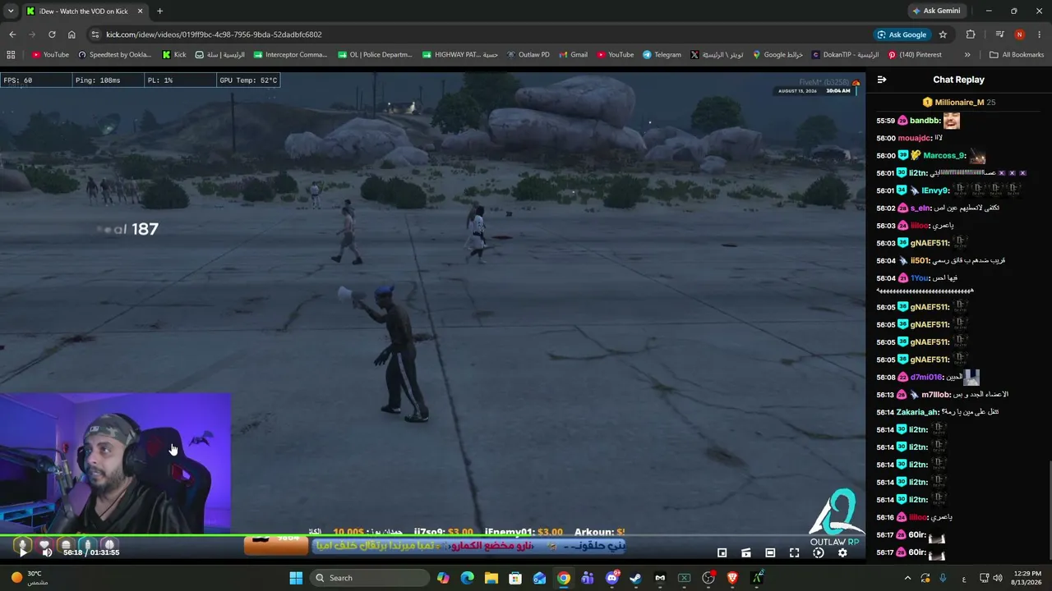Image resolution: width=1052 pixels, height=591 pixels.
Task: Open the Telegram bookmark
Action: click(662, 55)
